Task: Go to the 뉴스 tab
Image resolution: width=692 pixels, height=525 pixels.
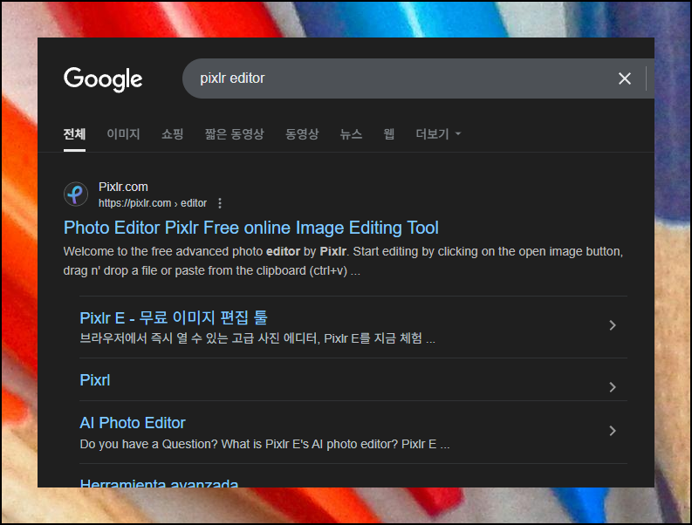Action: 351,133
